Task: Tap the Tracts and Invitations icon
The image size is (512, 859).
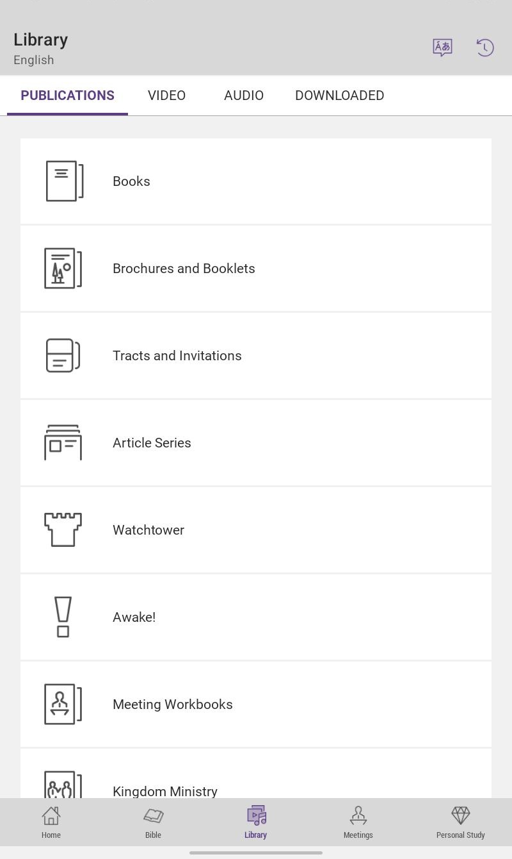Action: click(x=63, y=355)
